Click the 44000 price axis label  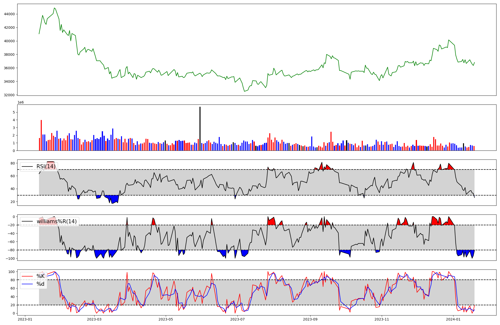(9, 14)
